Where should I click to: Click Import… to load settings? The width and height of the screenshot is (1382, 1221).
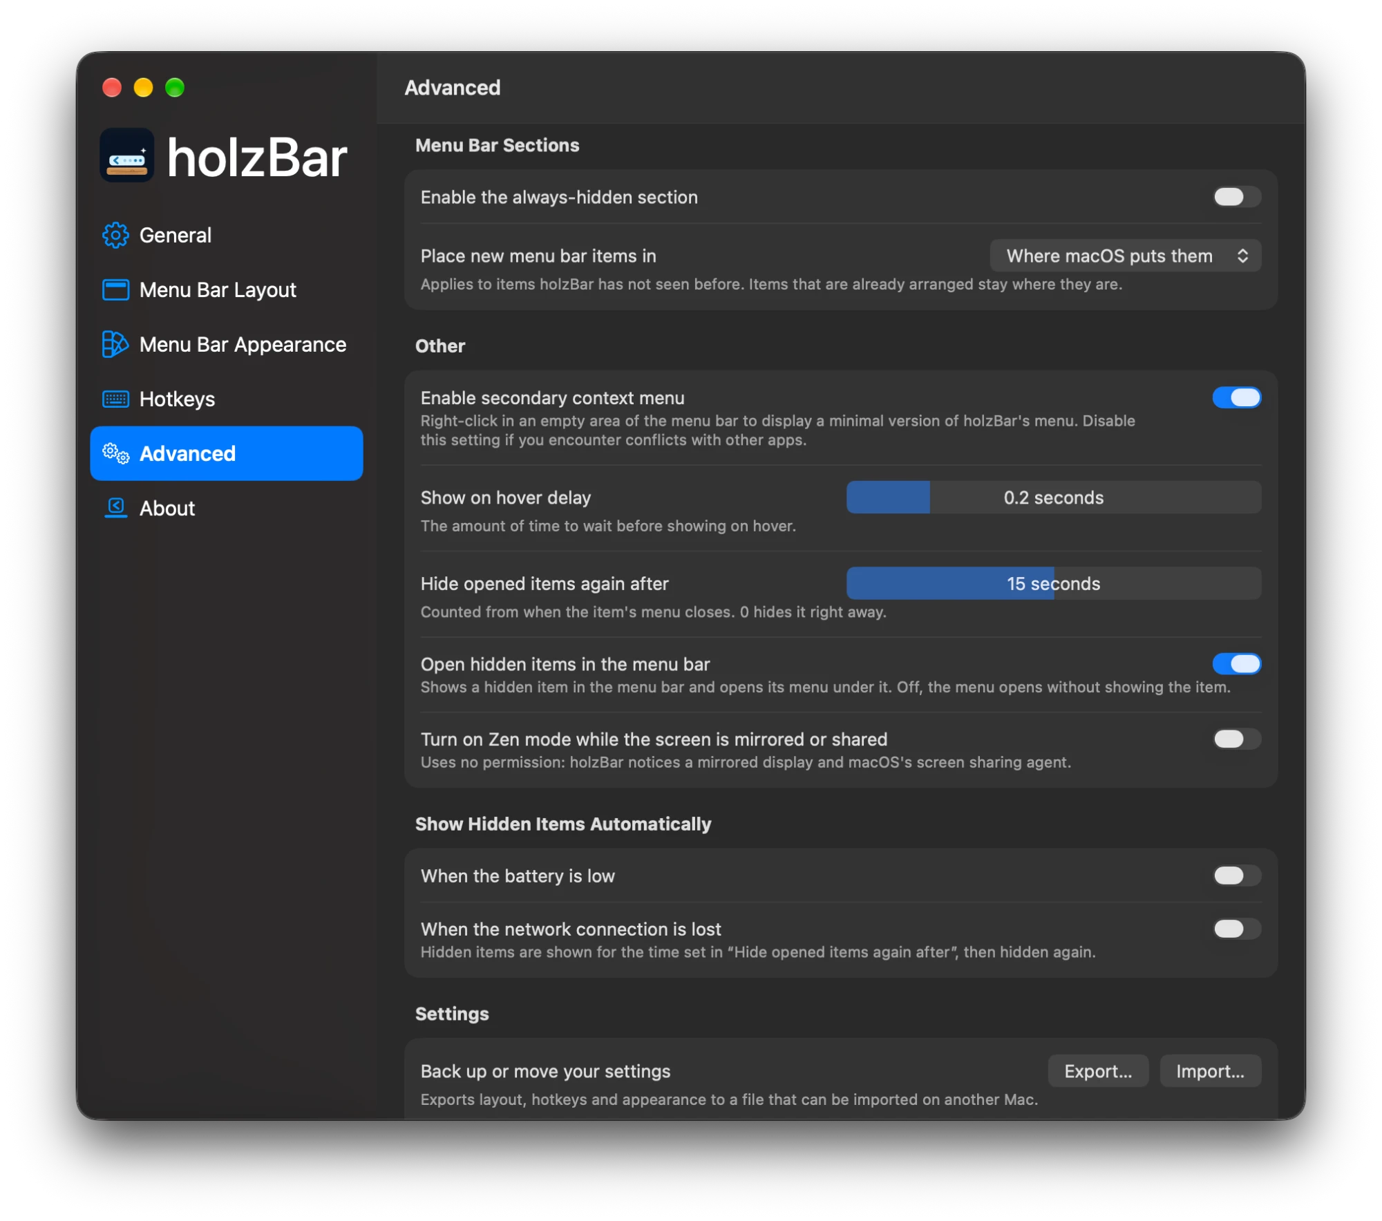1210,1072
